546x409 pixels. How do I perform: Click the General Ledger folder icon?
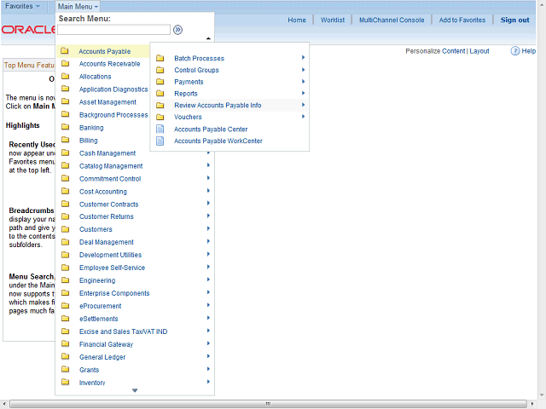pos(65,357)
